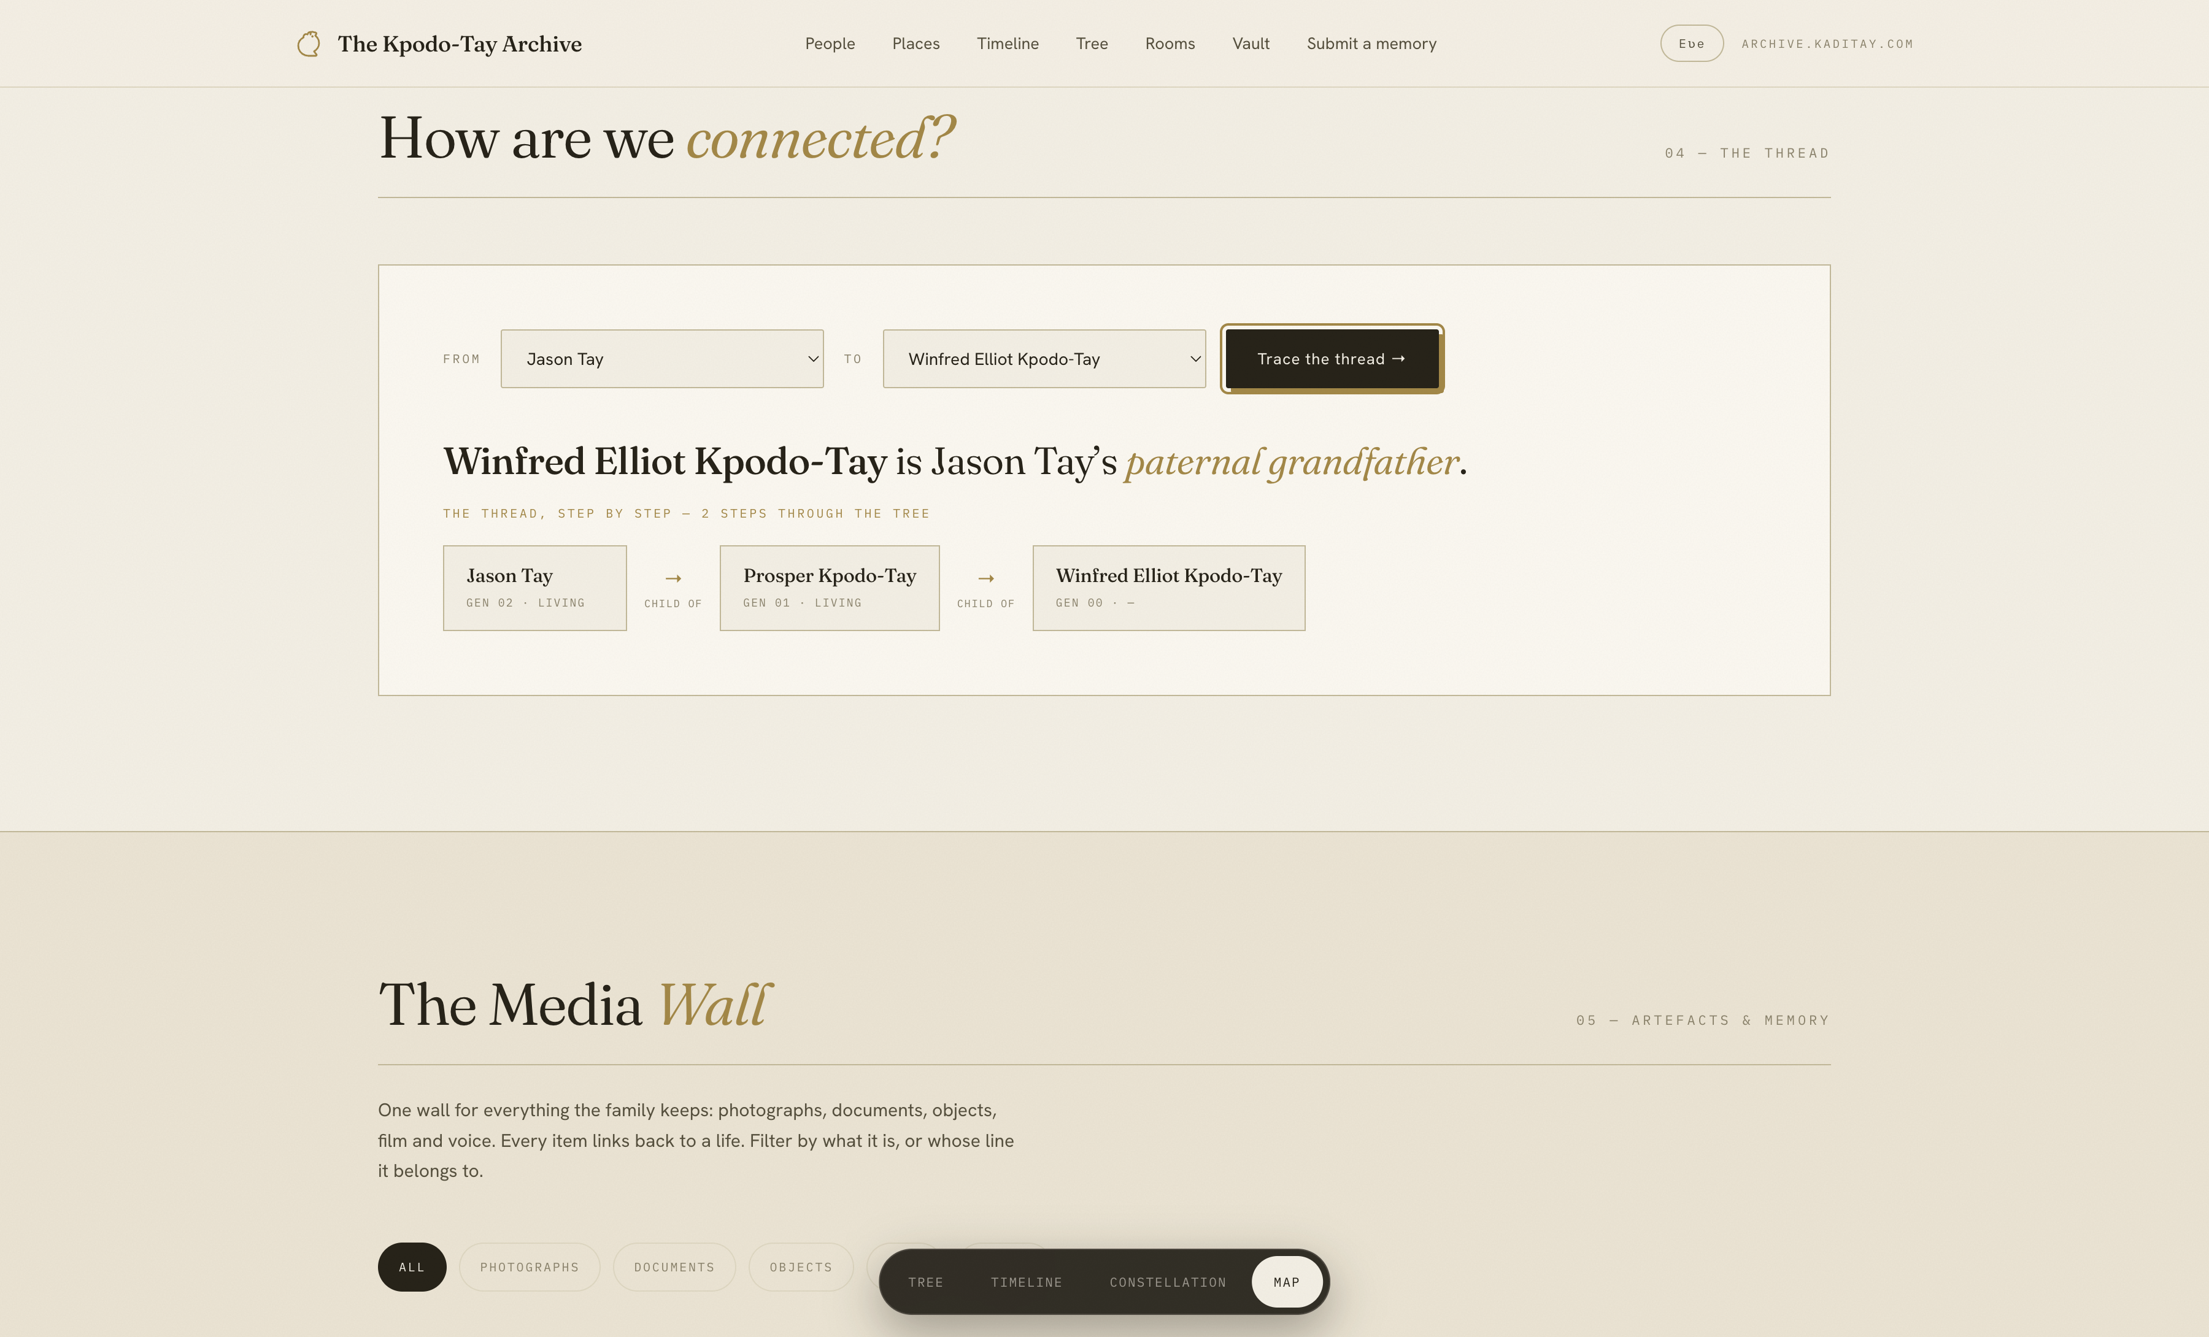Open Jason Tay thread card
2209x1337 pixels.
tap(534, 588)
